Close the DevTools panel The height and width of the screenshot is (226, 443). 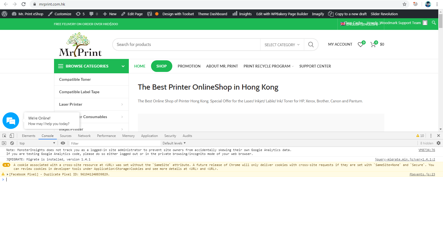(439, 136)
